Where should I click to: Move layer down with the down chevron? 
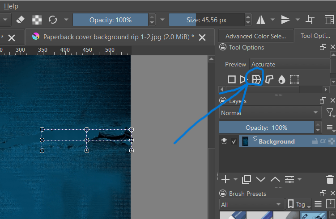(x=261, y=179)
